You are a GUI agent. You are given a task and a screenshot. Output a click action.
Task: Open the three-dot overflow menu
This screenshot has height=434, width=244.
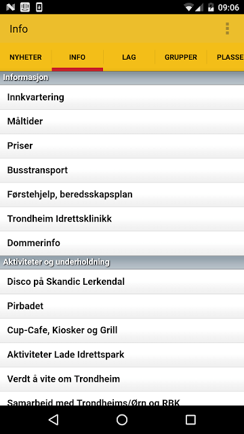[227, 28]
